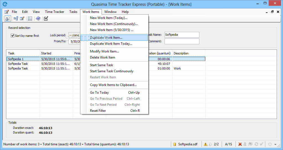Open the Lock period dropdown
Viewport: 283px width, 150px height.
(x=74, y=35)
